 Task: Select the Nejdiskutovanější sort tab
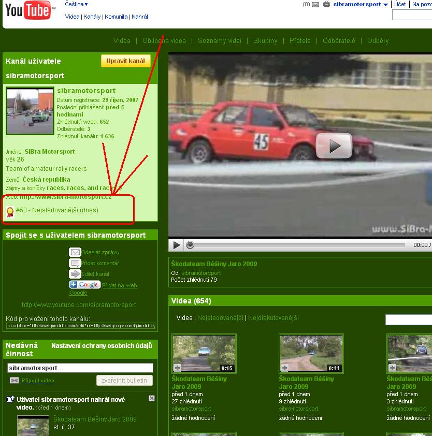(273, 317)
